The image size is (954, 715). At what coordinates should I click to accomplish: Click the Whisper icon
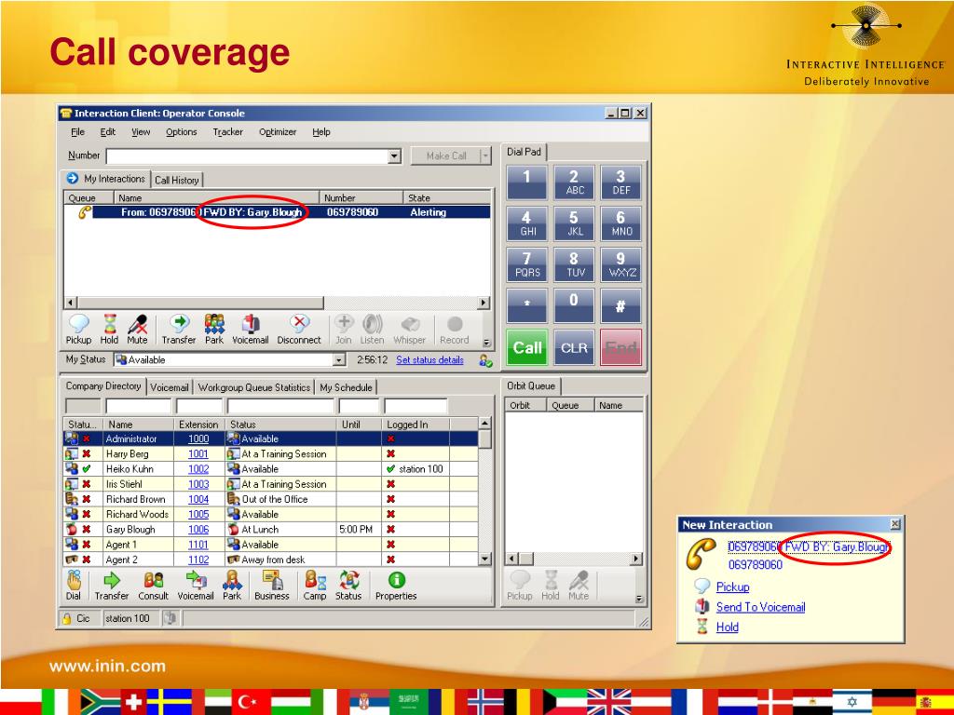coord(410,330)
